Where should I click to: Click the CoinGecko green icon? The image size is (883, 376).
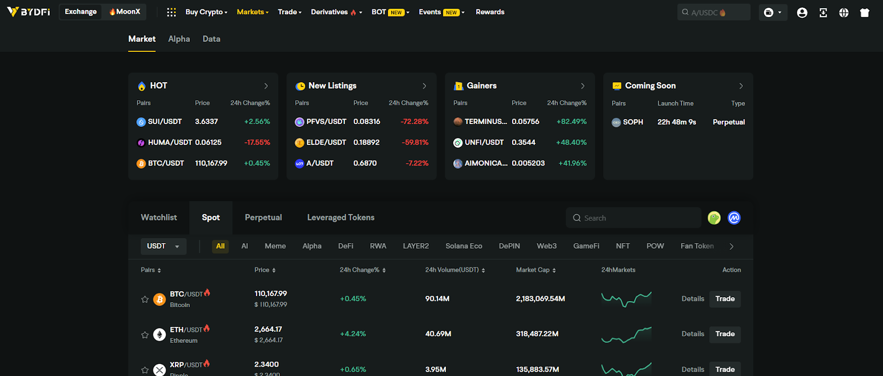[x=714, y=218]
